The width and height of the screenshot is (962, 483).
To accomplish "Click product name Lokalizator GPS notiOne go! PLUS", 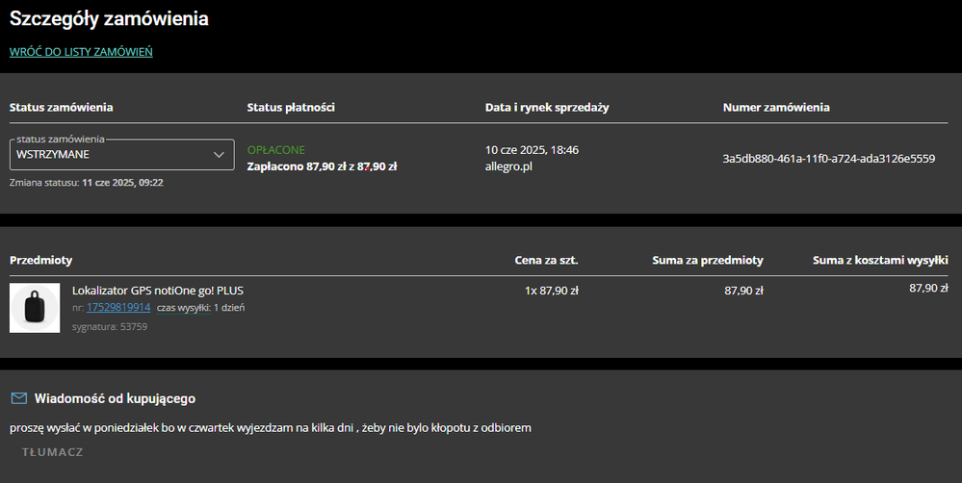I will (157, 291).
